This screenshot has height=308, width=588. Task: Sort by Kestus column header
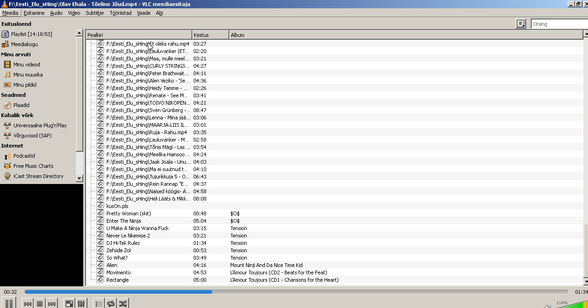pos(211,35)
